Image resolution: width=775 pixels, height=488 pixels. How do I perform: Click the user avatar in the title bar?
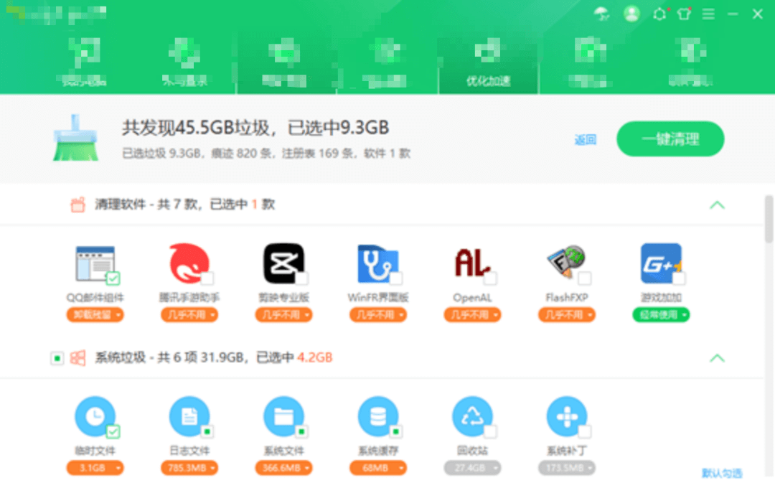tap(631, 13)
